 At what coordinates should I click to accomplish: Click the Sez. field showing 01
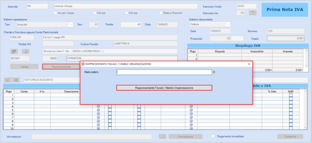tap(94, 25)
